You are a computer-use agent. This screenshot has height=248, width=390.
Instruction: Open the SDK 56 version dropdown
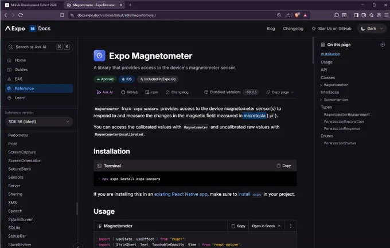tap(39, 121)
